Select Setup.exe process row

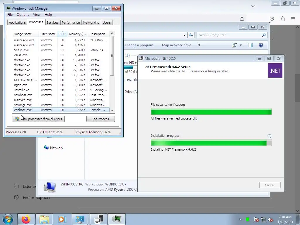point(61,50)
